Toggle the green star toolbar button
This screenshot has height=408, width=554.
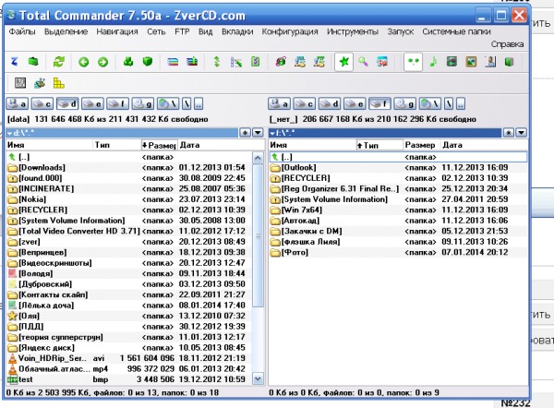343,62
